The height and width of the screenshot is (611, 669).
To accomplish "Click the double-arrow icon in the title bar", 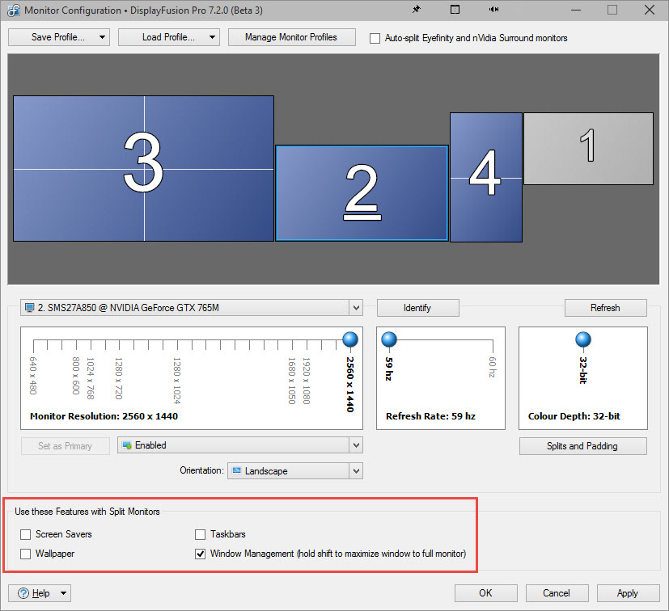I will pyautogui.click(x=493, y=11).
